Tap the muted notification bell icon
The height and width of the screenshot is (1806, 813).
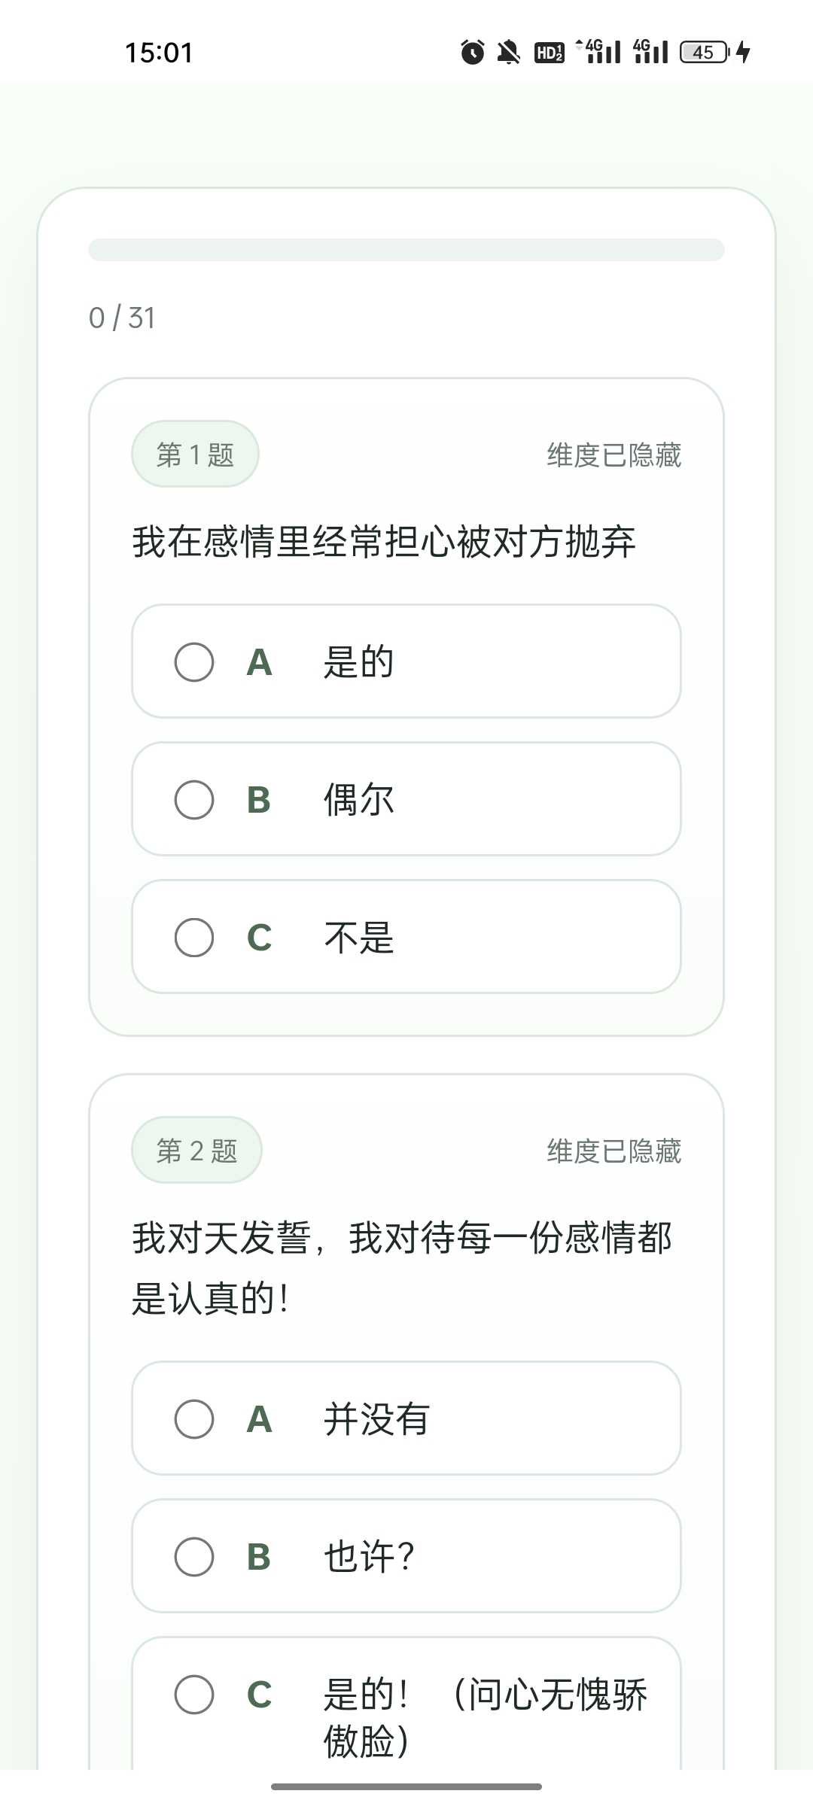(x=509, y=52)
